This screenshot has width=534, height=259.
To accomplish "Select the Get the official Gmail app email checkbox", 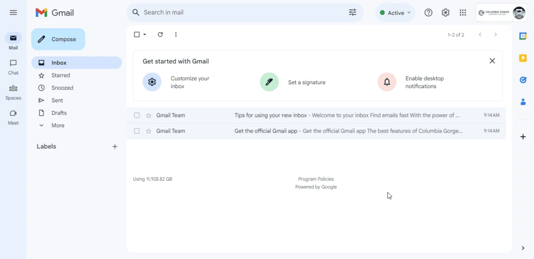I will pyautogui.click(x=136, y=131).
